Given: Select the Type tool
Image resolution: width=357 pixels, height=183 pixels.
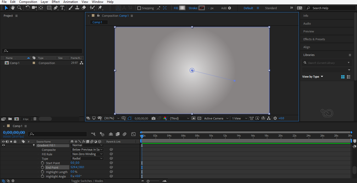Looking at the screenshot, I should pos(62,8).
